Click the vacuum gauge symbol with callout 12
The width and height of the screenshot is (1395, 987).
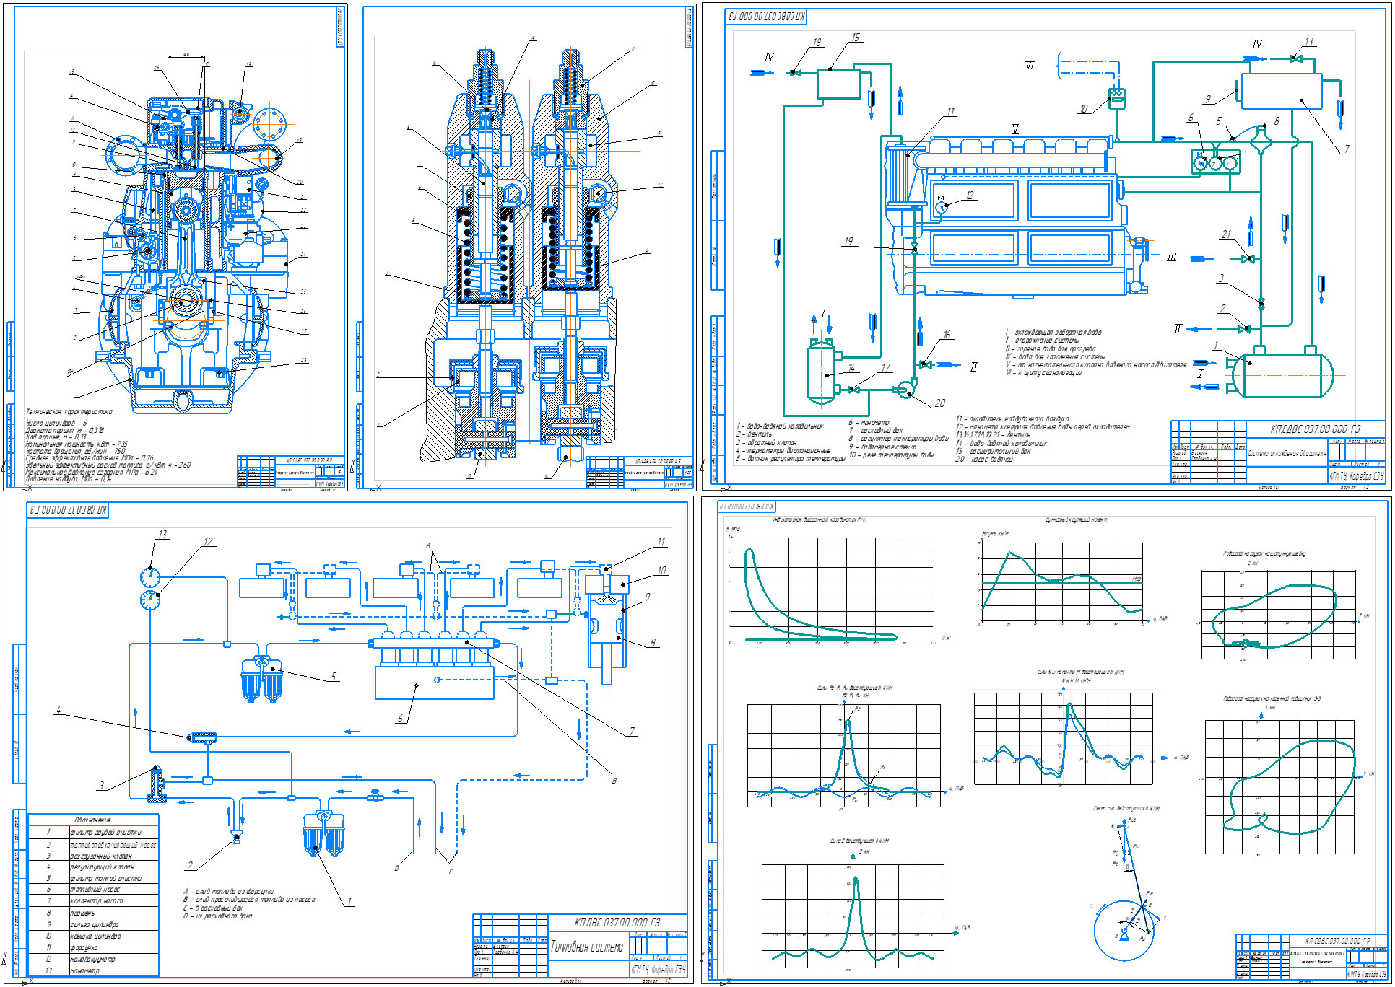149,600
